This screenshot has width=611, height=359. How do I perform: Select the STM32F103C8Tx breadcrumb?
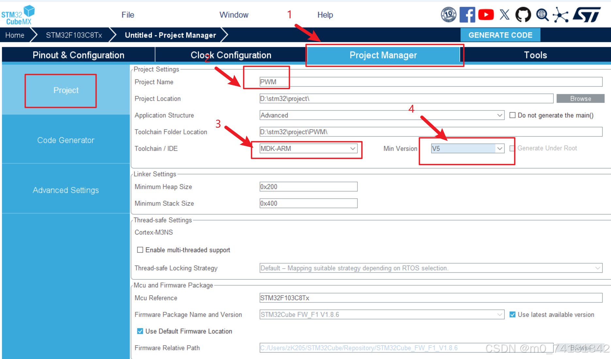point(74,35)
